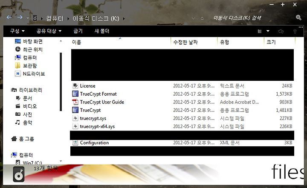Click the drive icon in address bar
Image resolution: width=307 pixels, height=188 pixels.
pos(35,18)
